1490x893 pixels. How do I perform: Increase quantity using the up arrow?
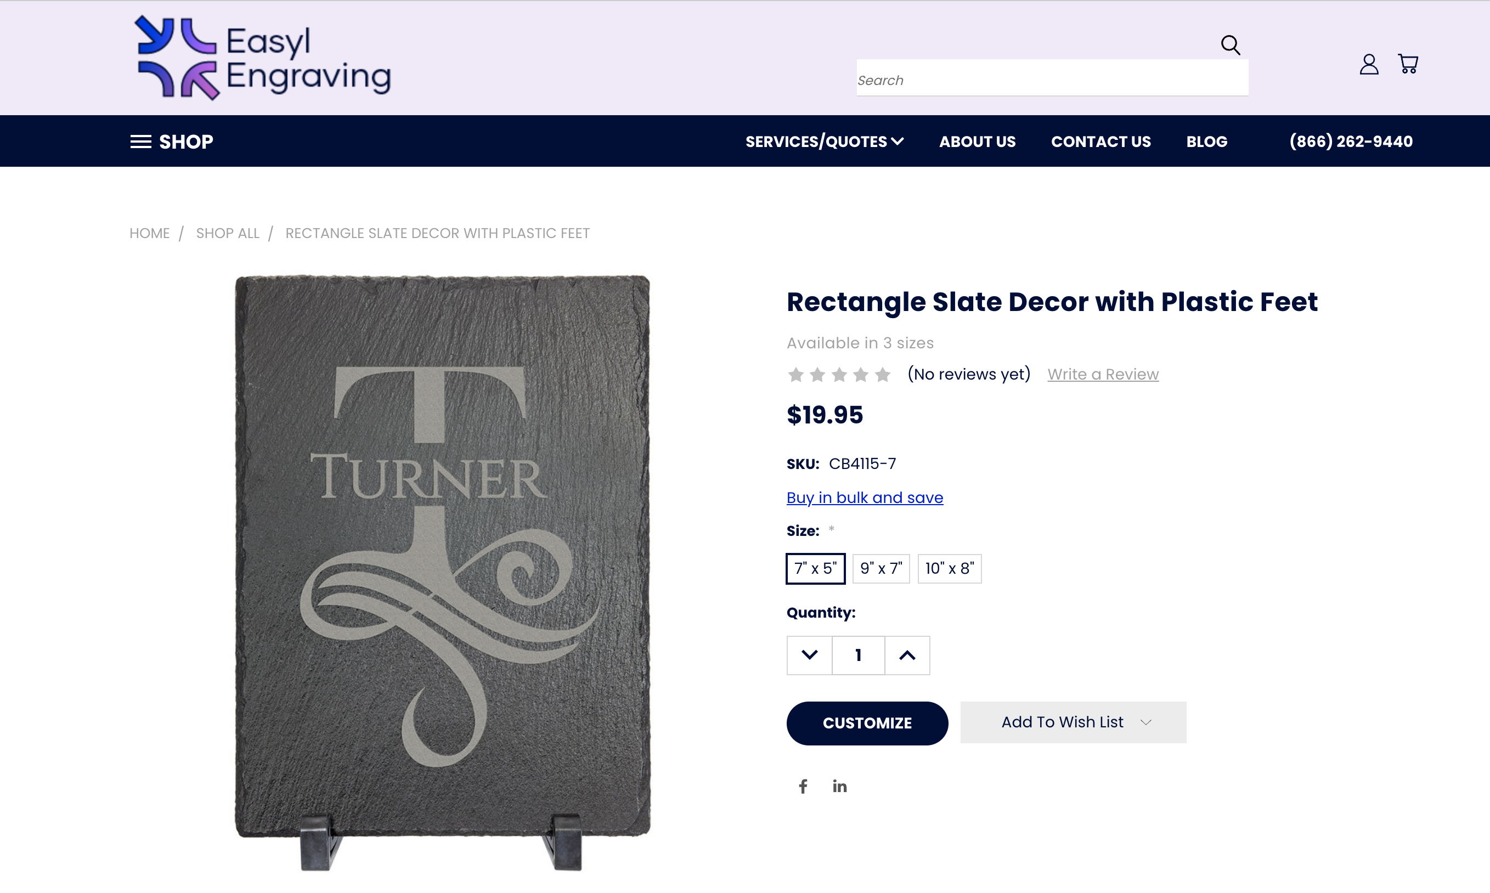tap(907, 655)
